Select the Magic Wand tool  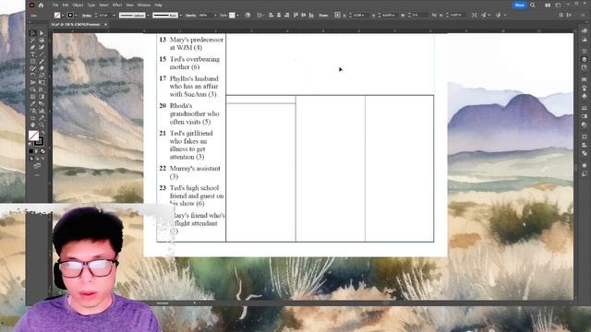click(33, 40)
